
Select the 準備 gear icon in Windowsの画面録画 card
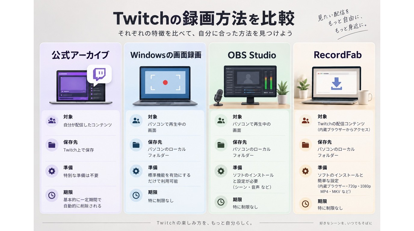coord(136,171)
